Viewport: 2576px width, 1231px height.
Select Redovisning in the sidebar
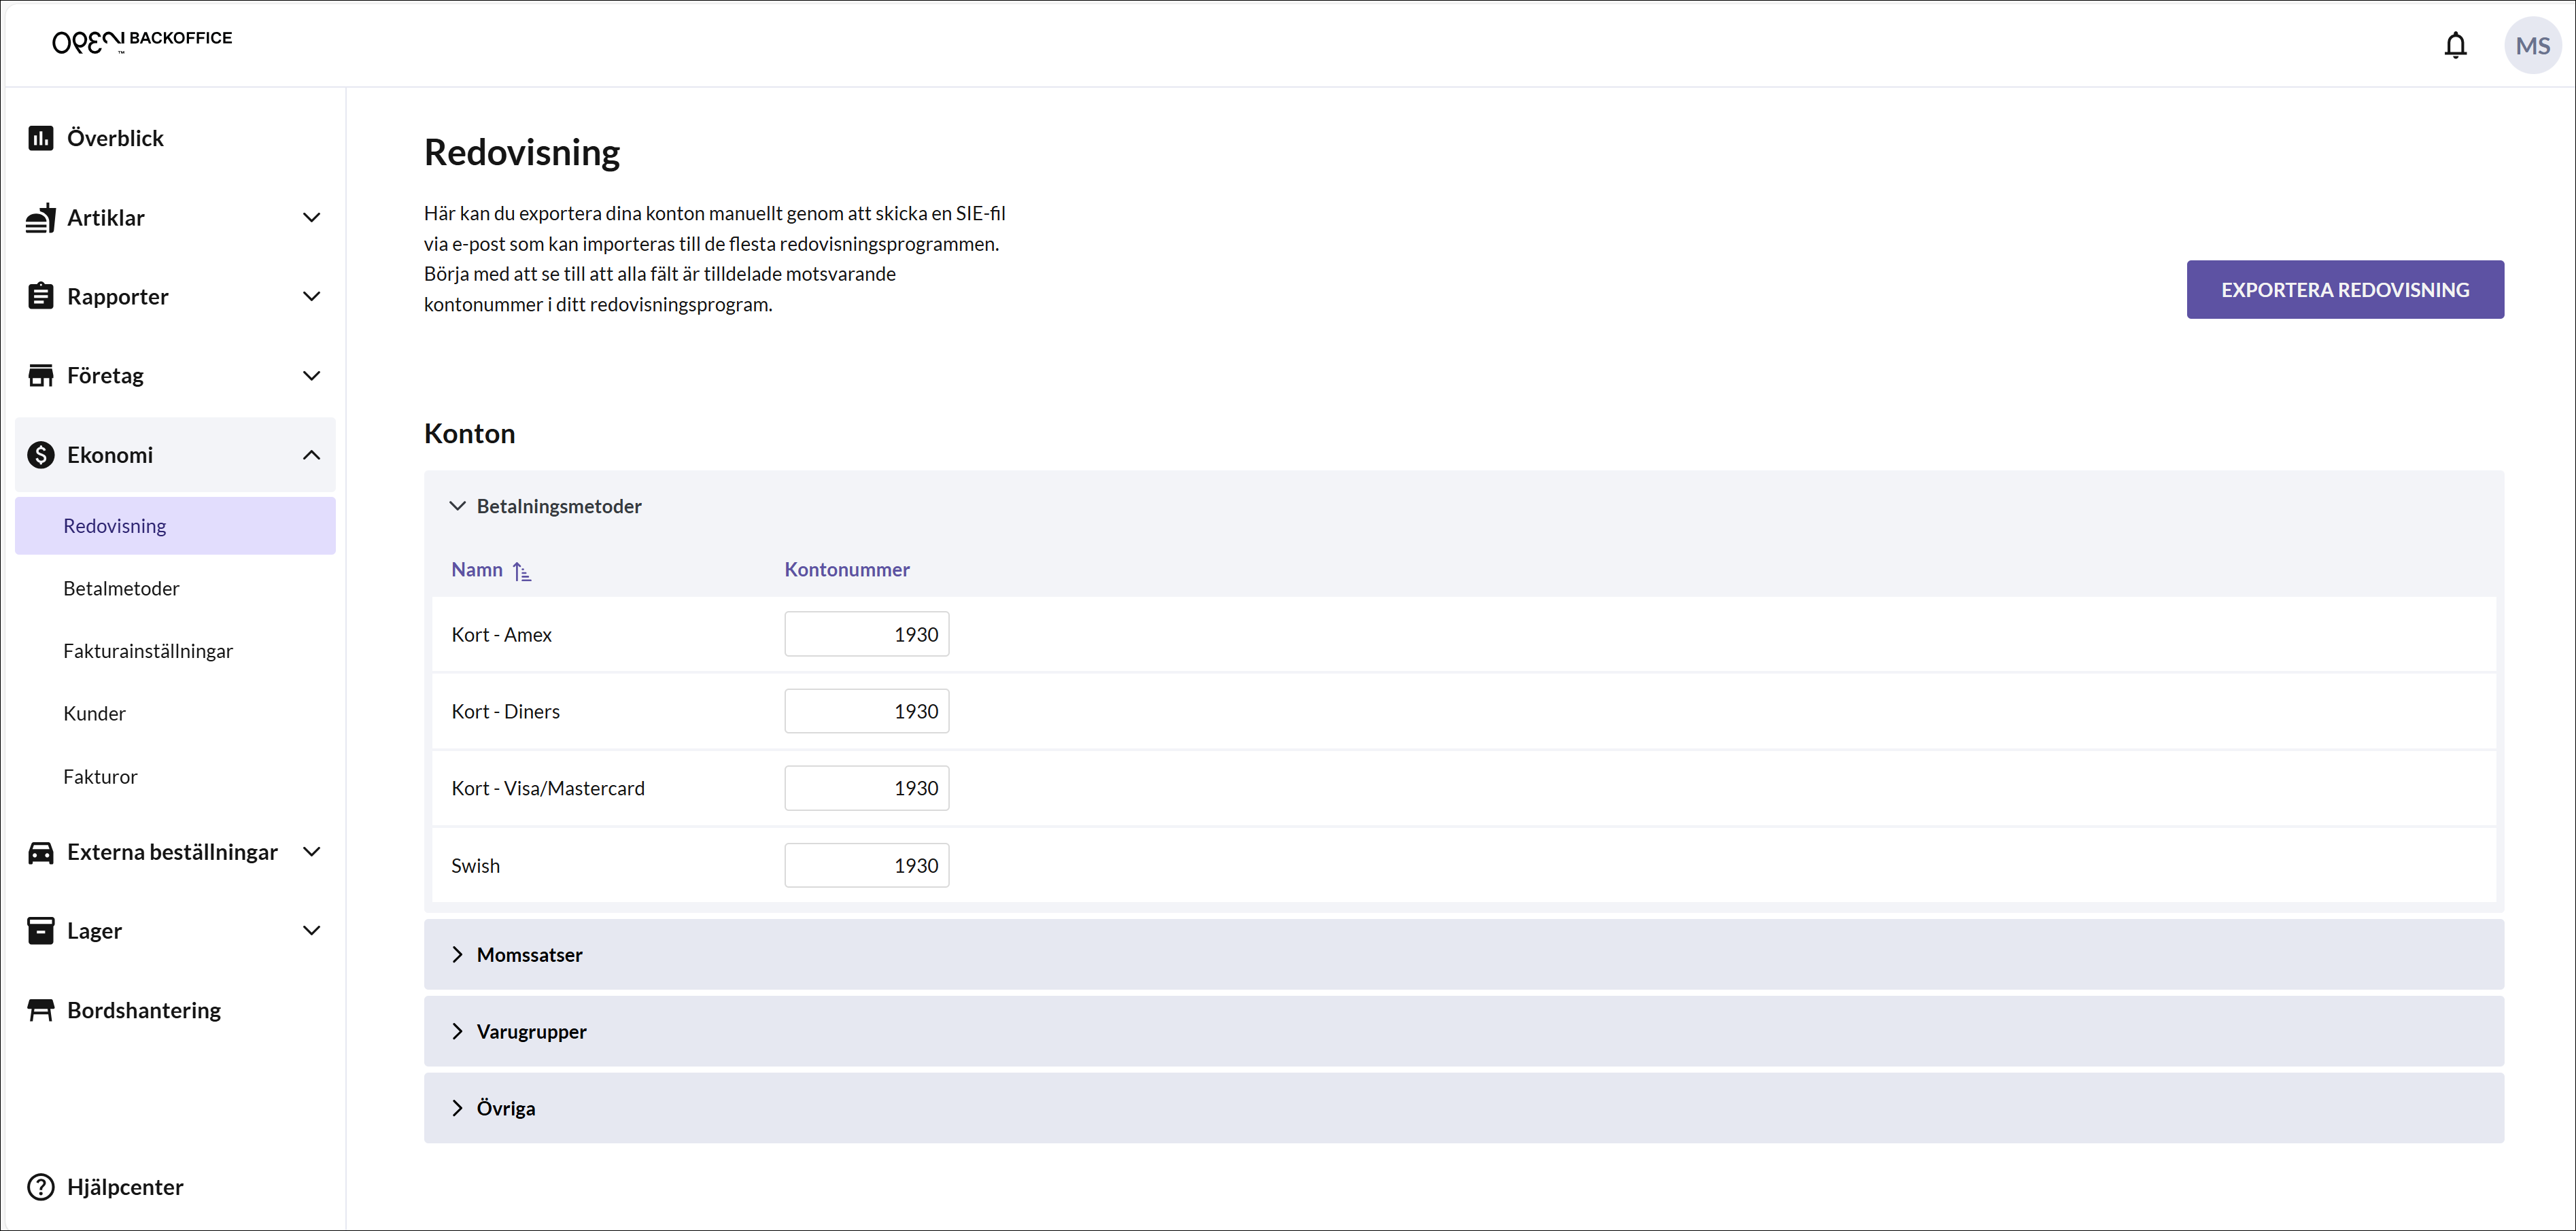click(175, 526)
